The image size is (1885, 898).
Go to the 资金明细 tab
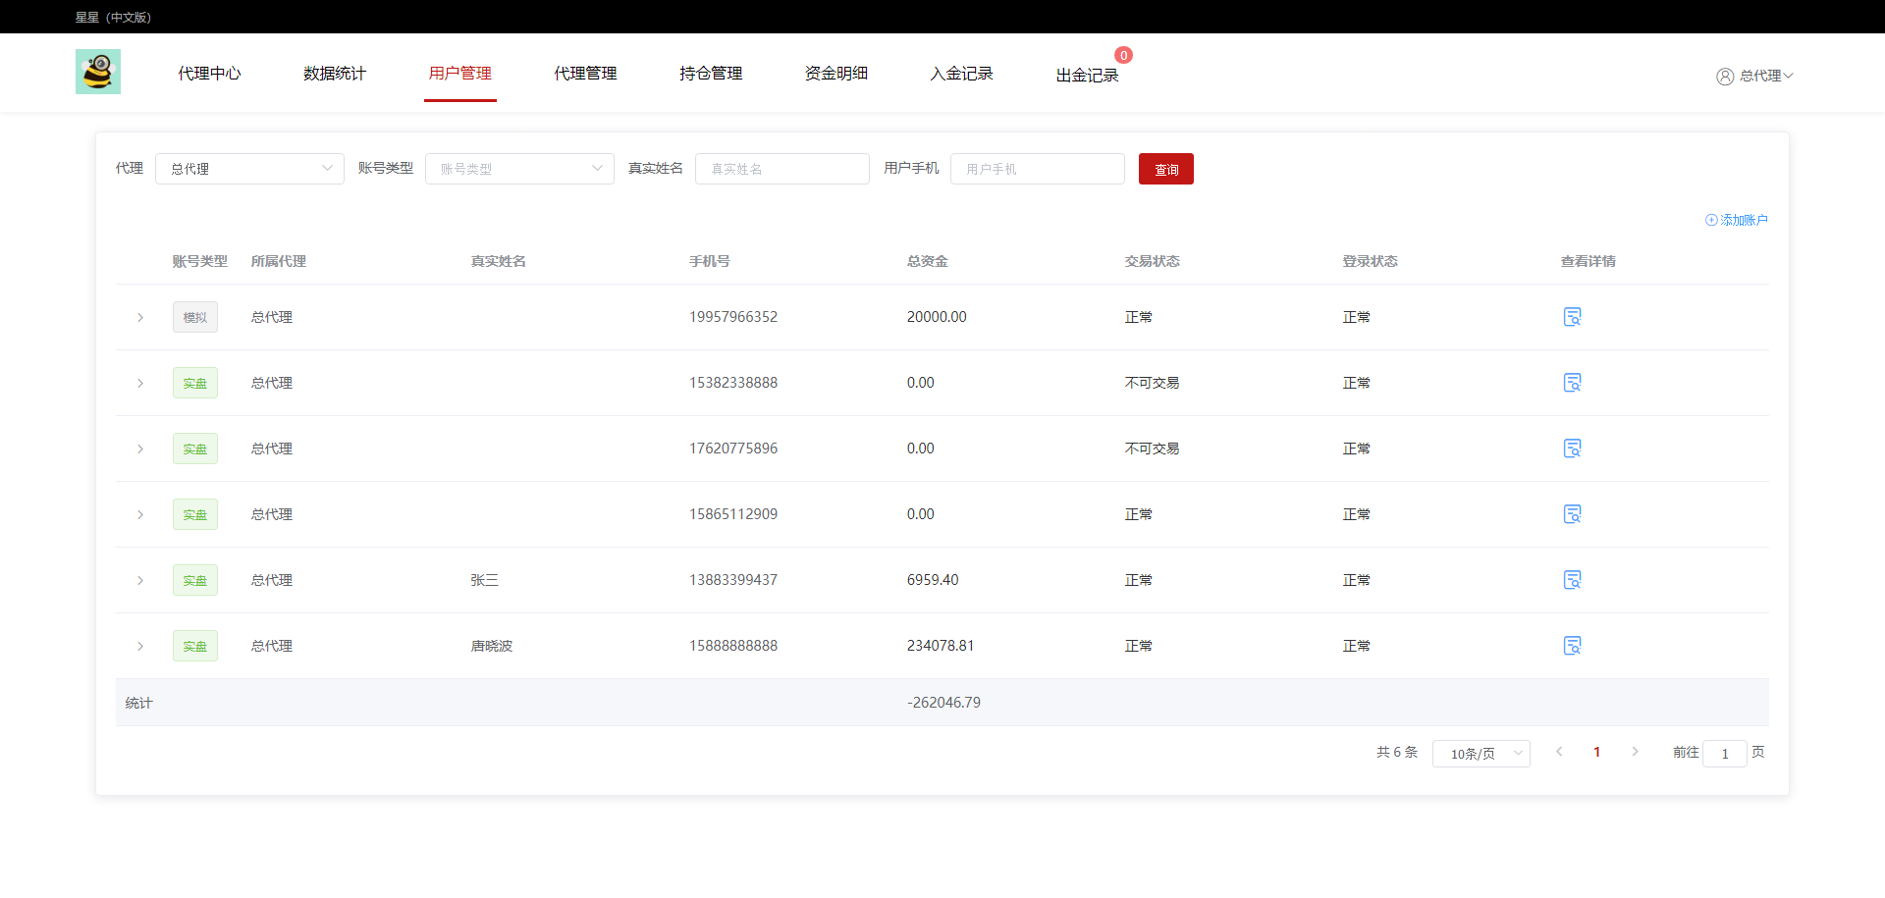point(835,74)
